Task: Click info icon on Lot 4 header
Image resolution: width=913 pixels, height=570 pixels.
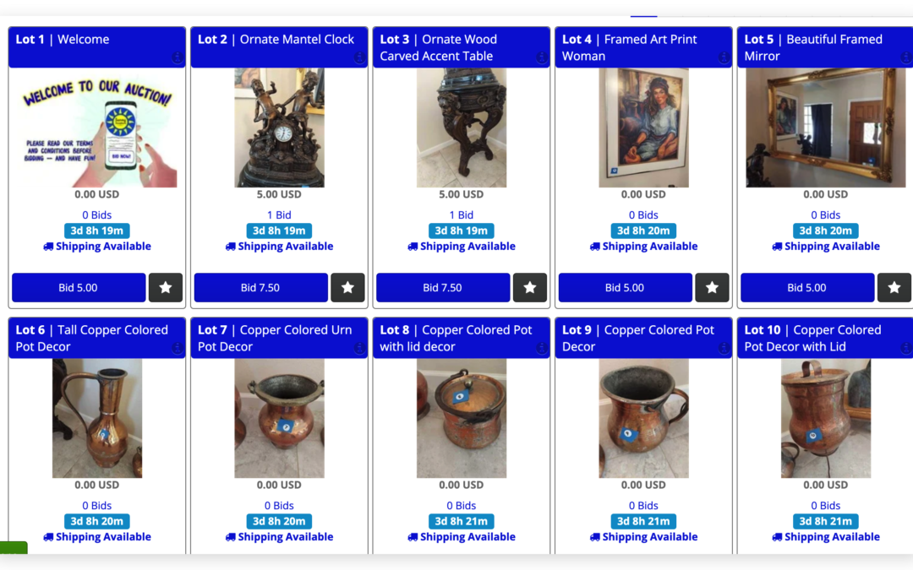Action: coord(724,57)
